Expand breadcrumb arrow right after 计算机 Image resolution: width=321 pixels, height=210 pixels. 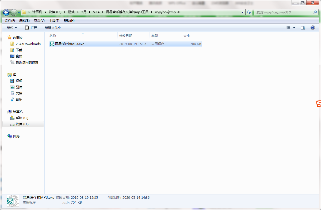[45, 12]
